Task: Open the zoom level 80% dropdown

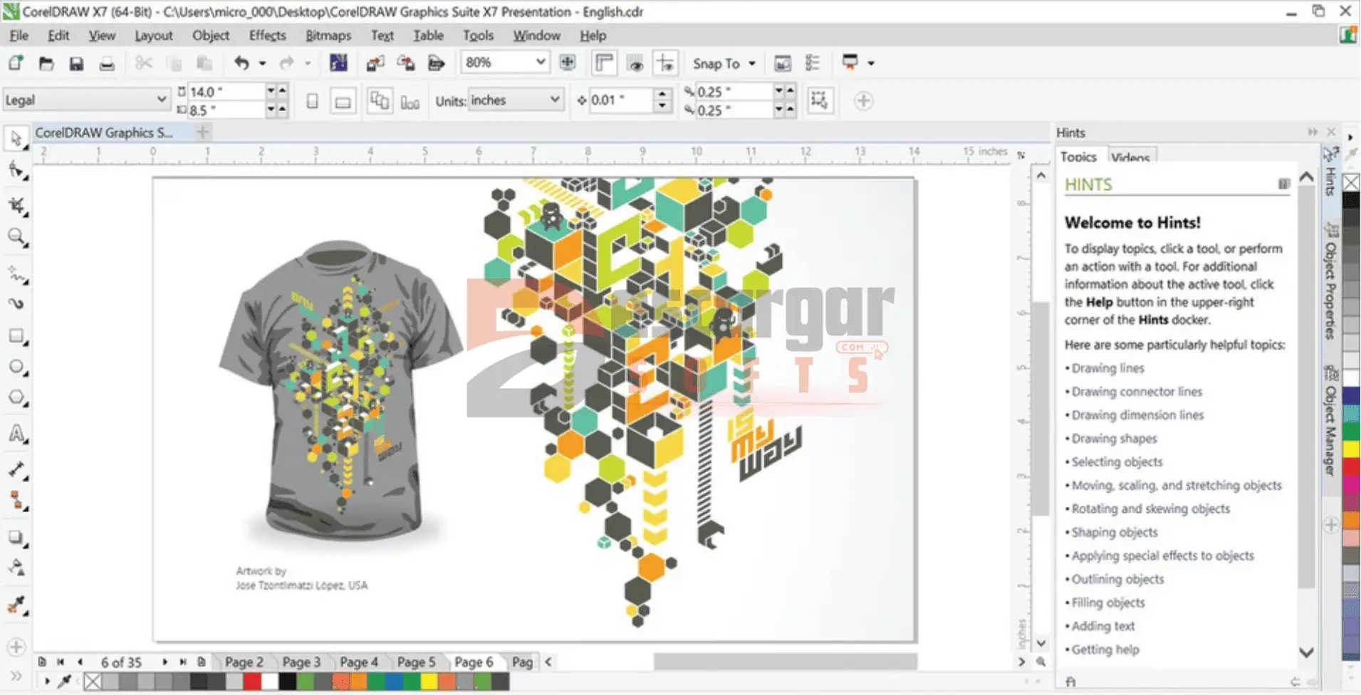Action: pos(541,63)
